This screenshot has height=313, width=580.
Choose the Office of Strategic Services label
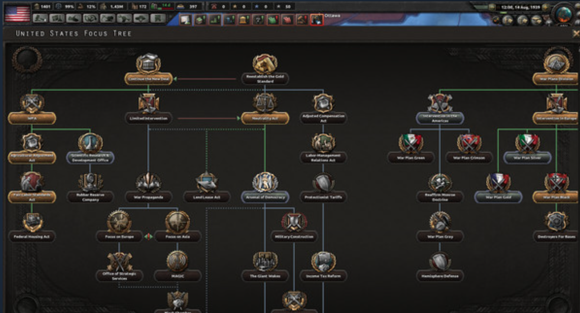point(119,276)
